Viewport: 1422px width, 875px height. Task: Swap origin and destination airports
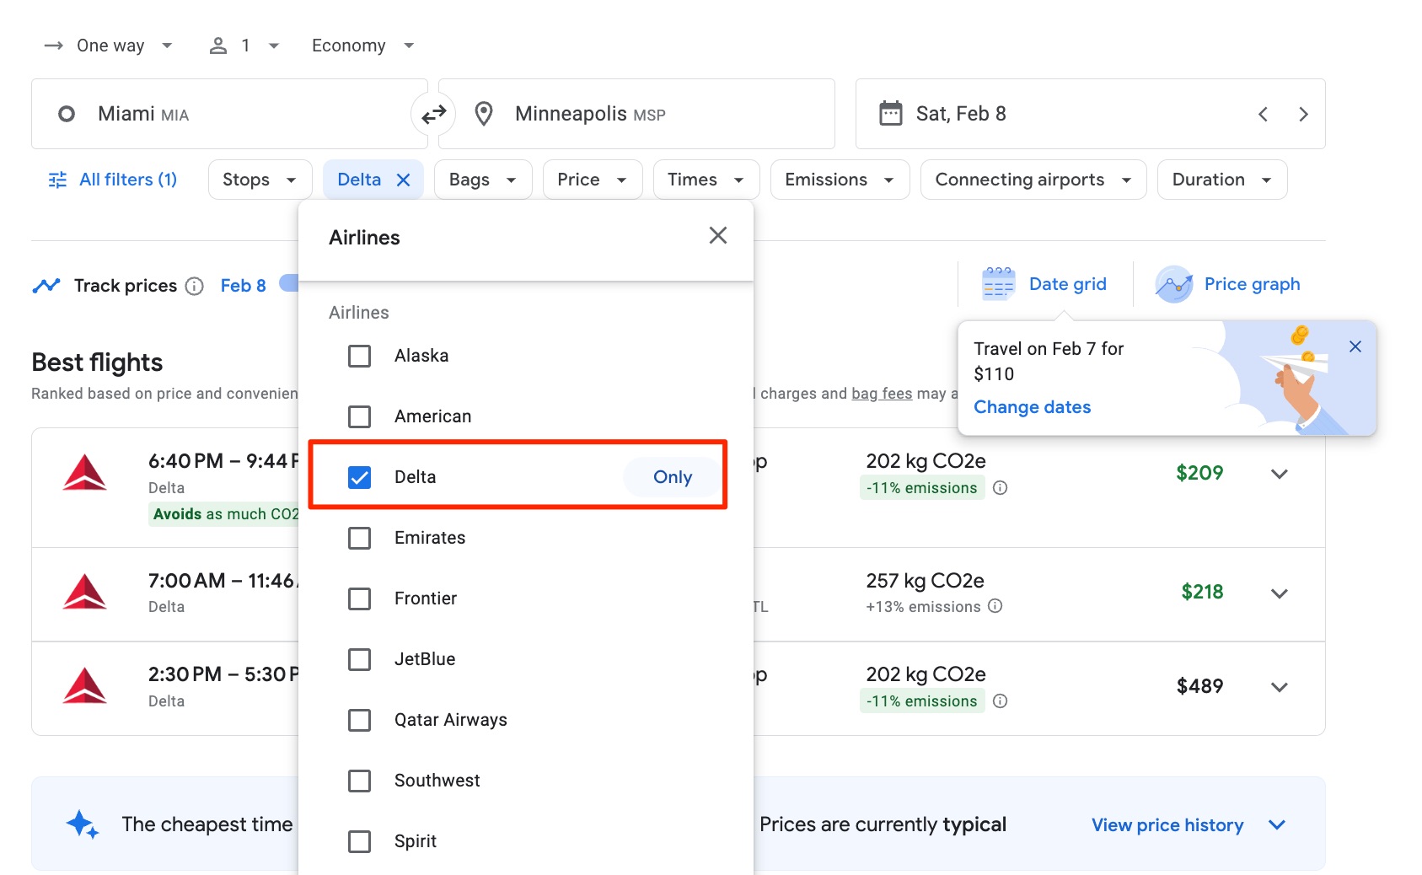coord(433,114)
